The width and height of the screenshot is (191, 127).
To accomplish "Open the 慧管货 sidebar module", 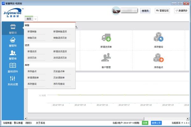I will coord(13,29).
